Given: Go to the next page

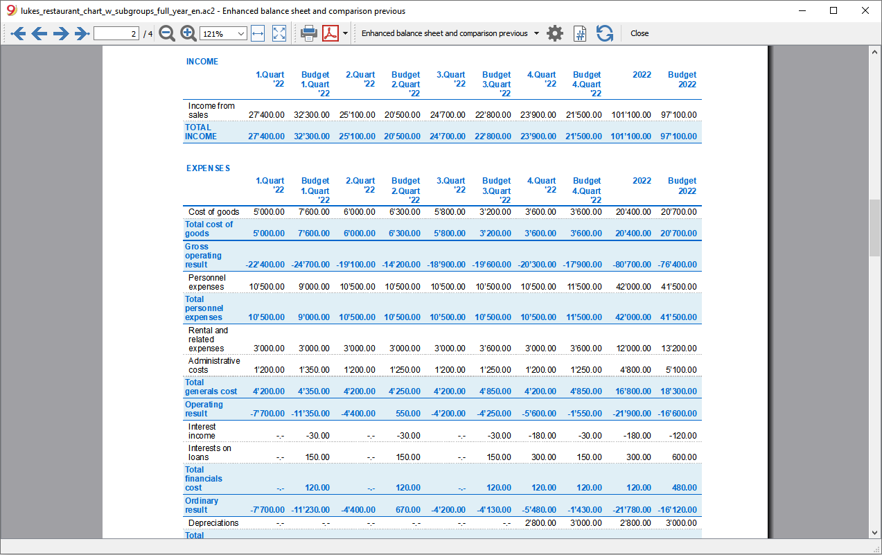Looking at the screenshot, I should (61, 33).
